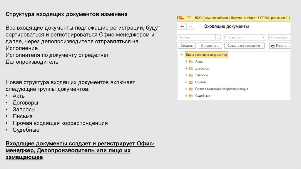The image size is (301, 169).
Task: Open the hamburger main menu
Action: tap(189, 18)
